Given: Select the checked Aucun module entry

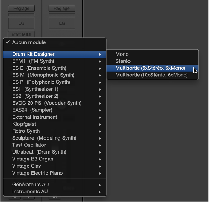Looking at the screenshot, I should click(x=55, y=42).
